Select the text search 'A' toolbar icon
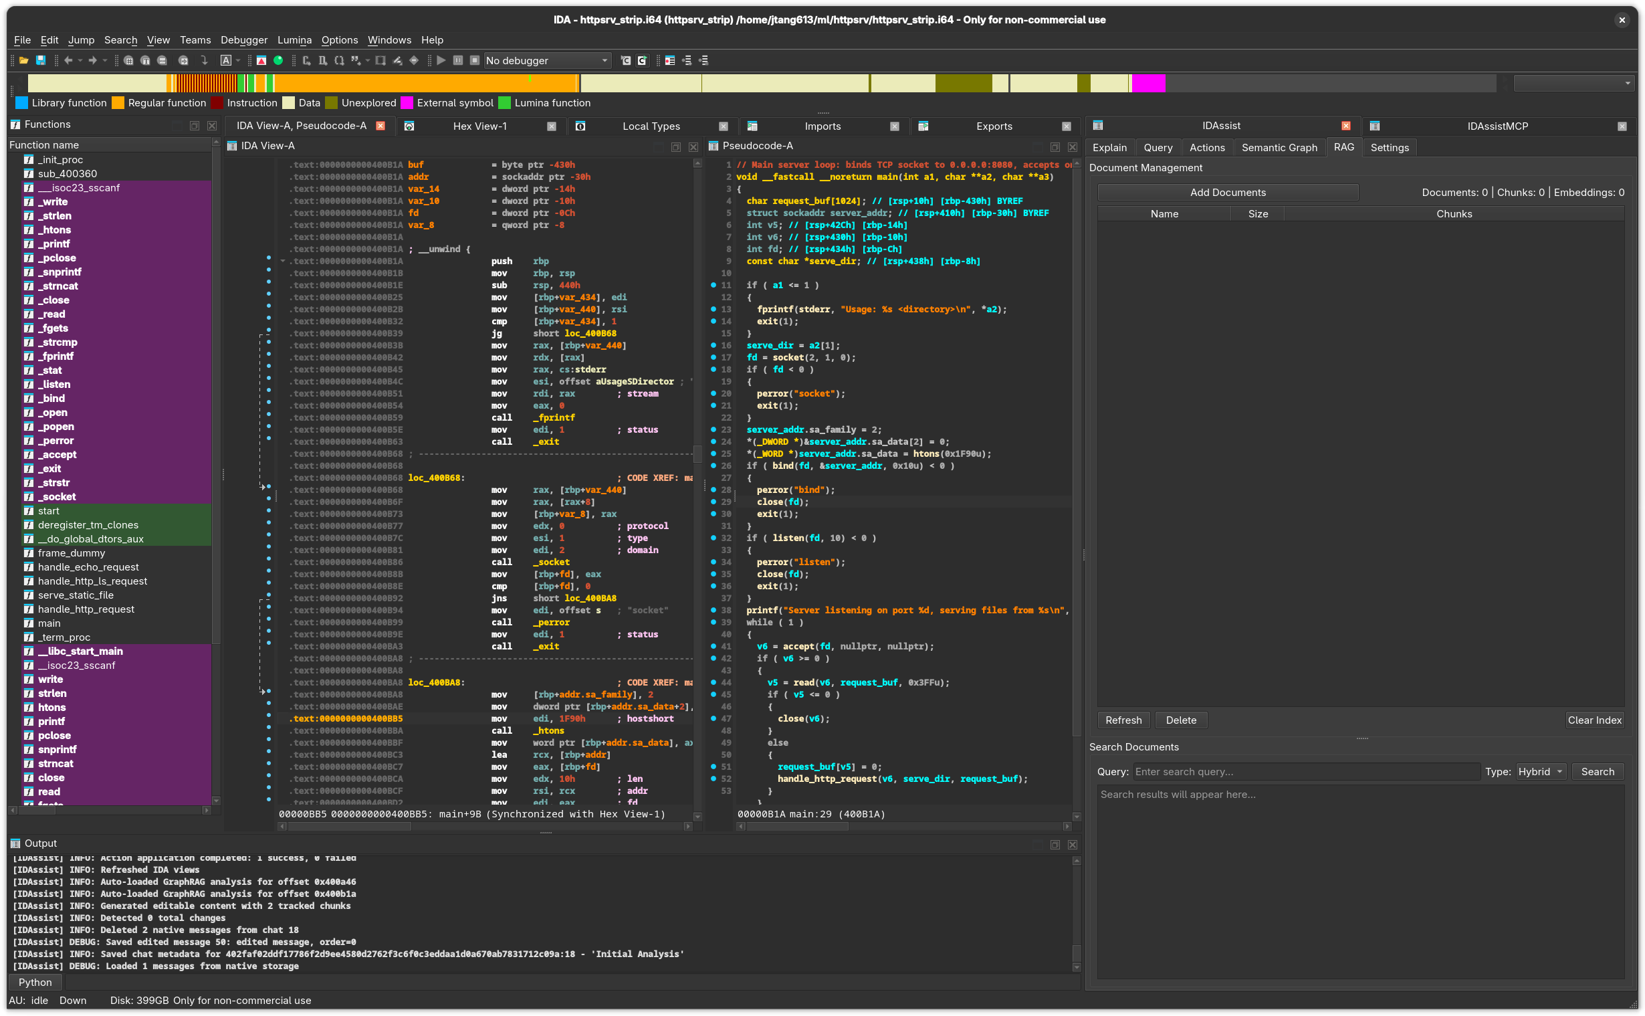1645x1016 pixels. (x=227, y=60)
